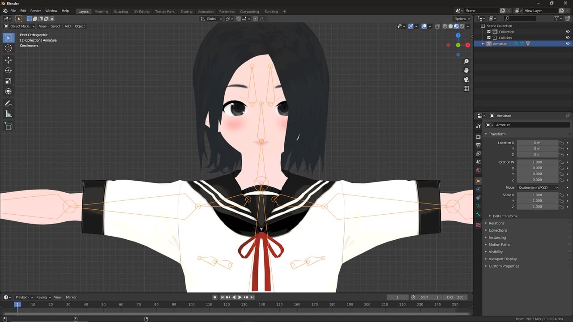573x322 pixels.
Task: Select the Move tool in toolbar
Action: (x=9, y=60)
